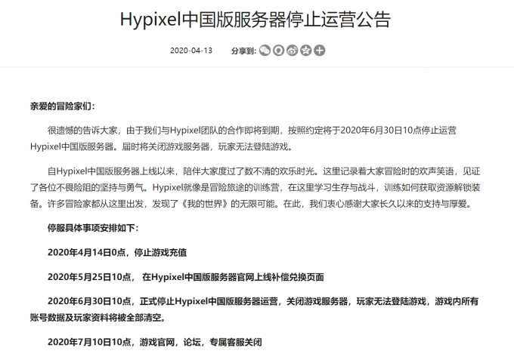Share the announcement to WeChat
This screenshot has height=357, width=514.
click(x=265, y=51)
